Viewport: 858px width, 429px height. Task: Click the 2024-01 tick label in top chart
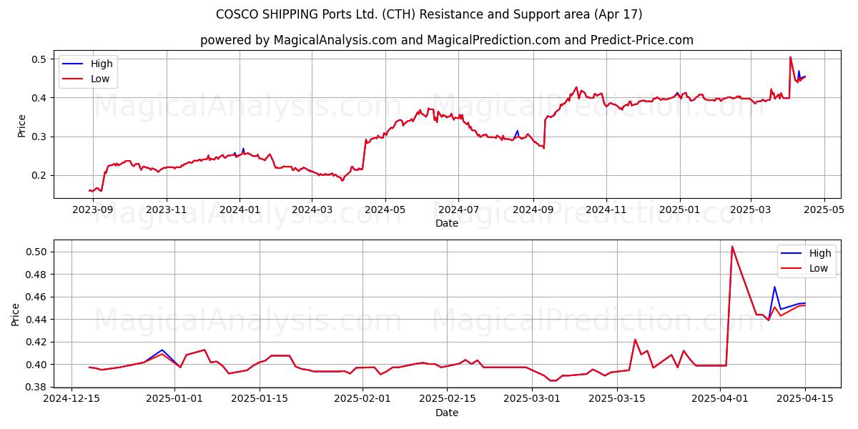(240, 211)
